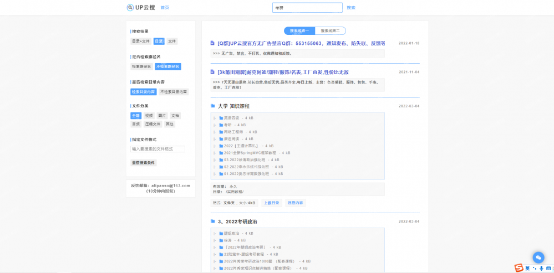
Task: Click the folder icon of 「2022年腿姐政治考研」
Action: point(221,248)
